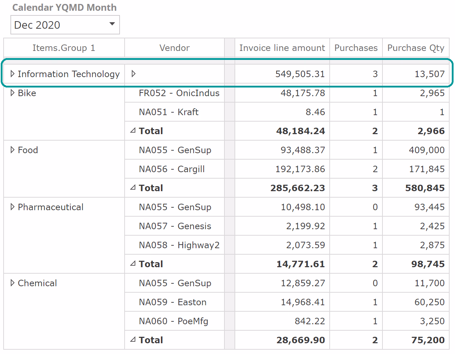Collapse the Chemical Total row triangle

click(x=133, y=340)
